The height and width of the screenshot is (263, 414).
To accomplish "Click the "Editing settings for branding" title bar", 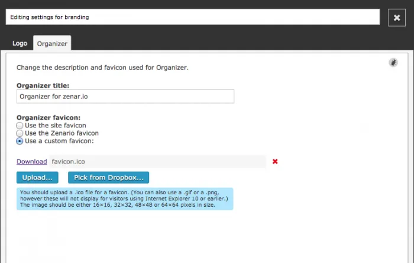I will coord(192,17).
